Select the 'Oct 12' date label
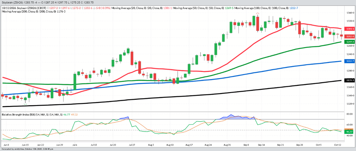 (x=338, y=145)
